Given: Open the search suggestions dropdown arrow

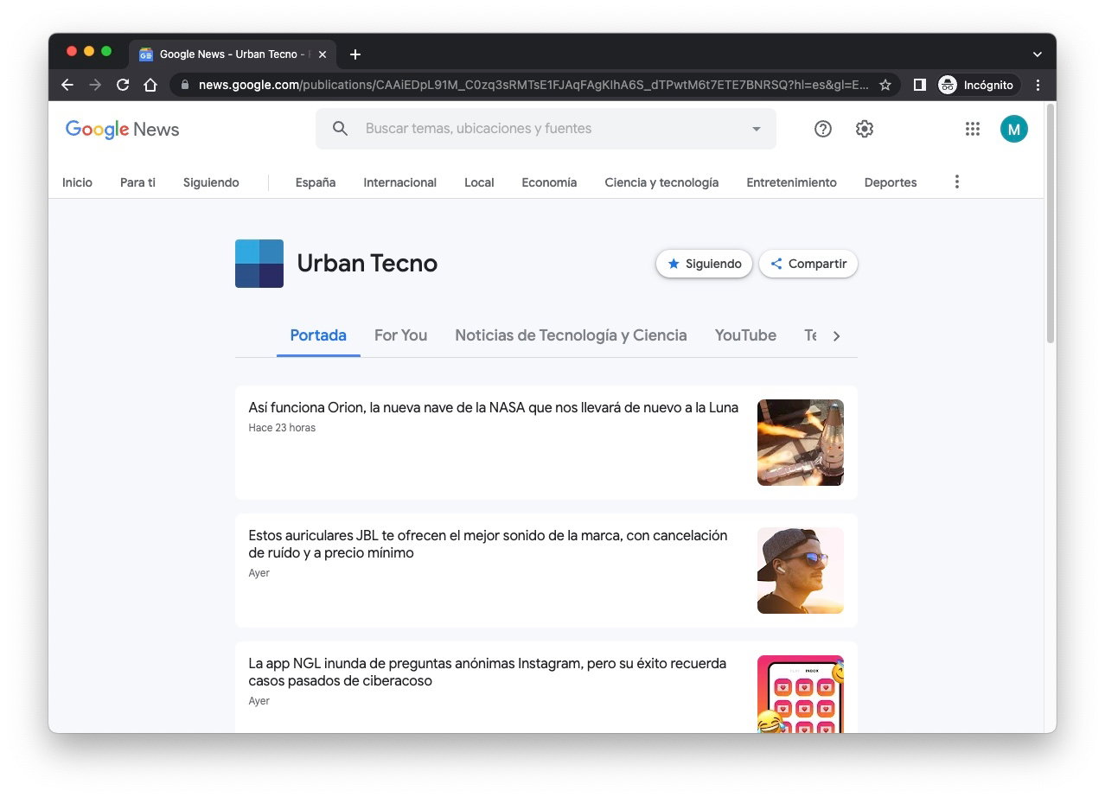Looking at the screenshot, I should tap(756, 128).
